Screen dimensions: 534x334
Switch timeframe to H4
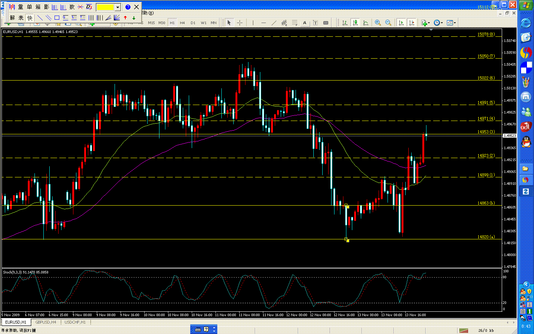pos(182,23)
